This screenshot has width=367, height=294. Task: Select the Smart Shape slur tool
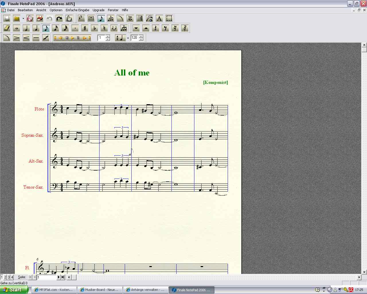pos(120,18)
